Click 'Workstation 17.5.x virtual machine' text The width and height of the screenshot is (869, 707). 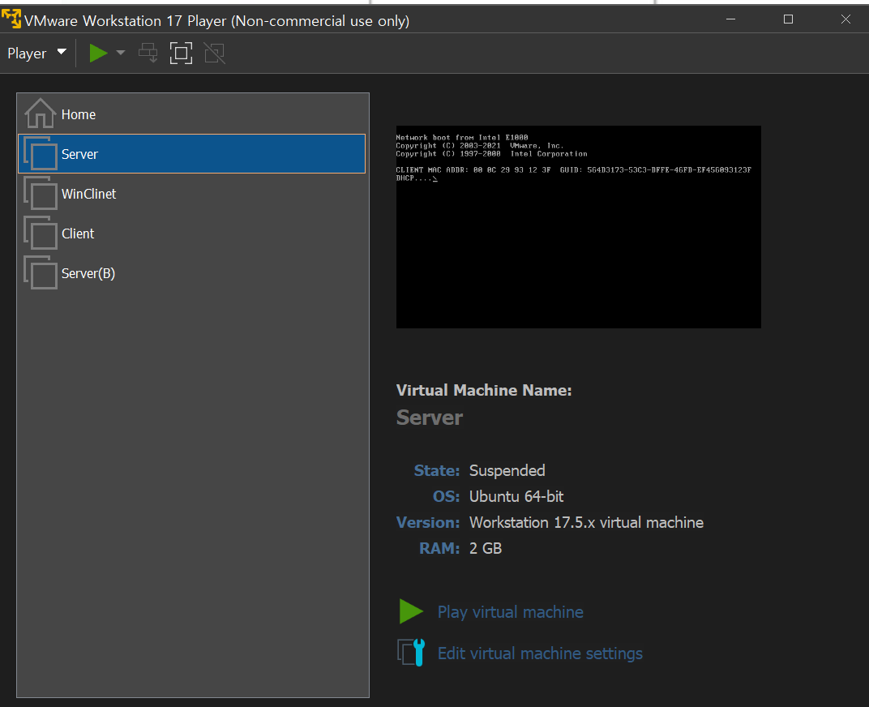click(x=586, y=522)
